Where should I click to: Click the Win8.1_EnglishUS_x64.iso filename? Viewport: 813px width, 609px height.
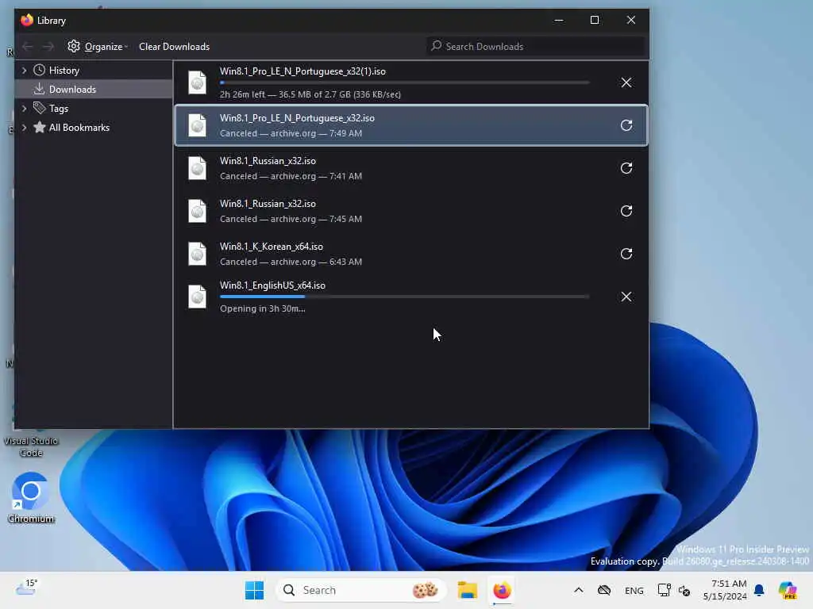[272, 285]
